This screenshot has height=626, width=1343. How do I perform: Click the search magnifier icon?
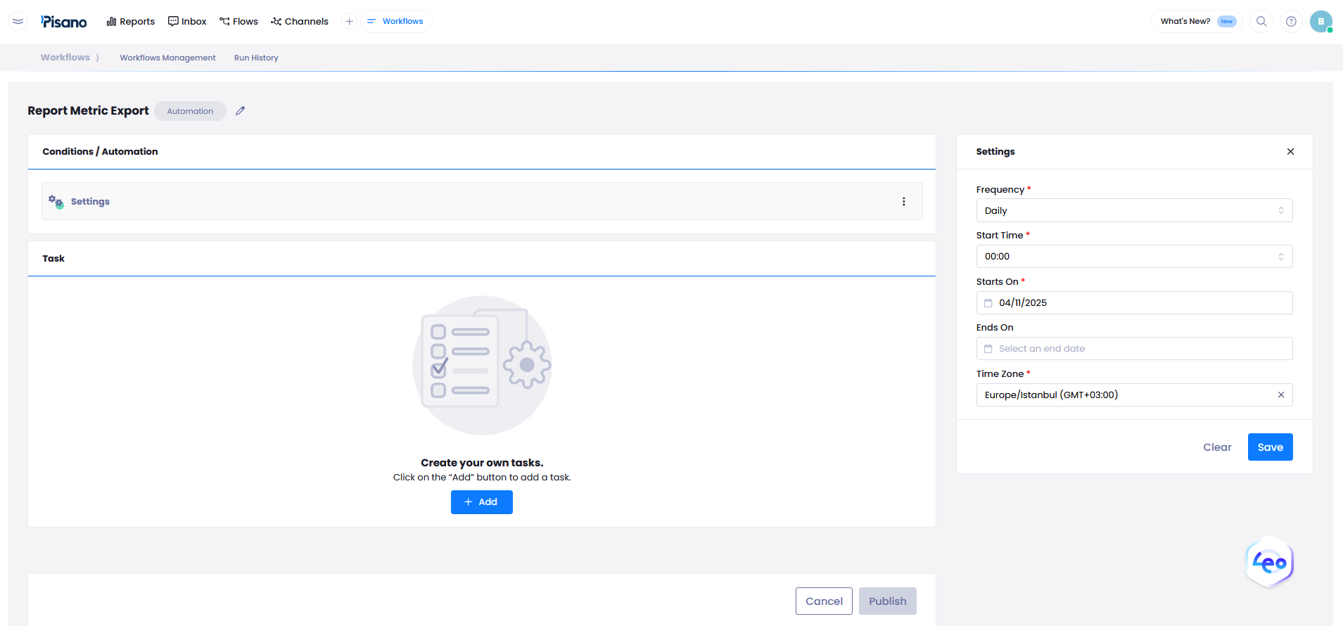pyautogui.click(x=1261, y=21)
